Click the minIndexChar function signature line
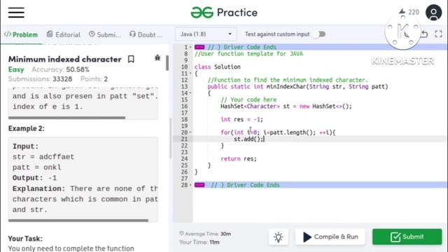The image size is (448, 252). [x=297, y=87]
